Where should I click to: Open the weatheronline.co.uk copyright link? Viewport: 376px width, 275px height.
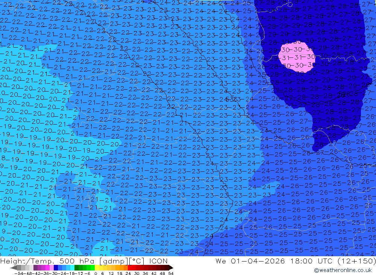(x=343, y=270)
